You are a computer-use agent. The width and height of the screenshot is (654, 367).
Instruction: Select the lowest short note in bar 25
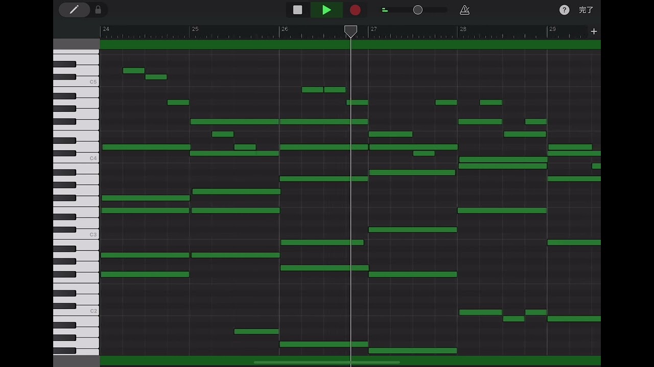coord(256,331)
